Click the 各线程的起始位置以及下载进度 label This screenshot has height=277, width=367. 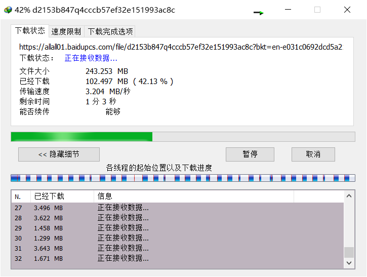click(x=159, y=168)
